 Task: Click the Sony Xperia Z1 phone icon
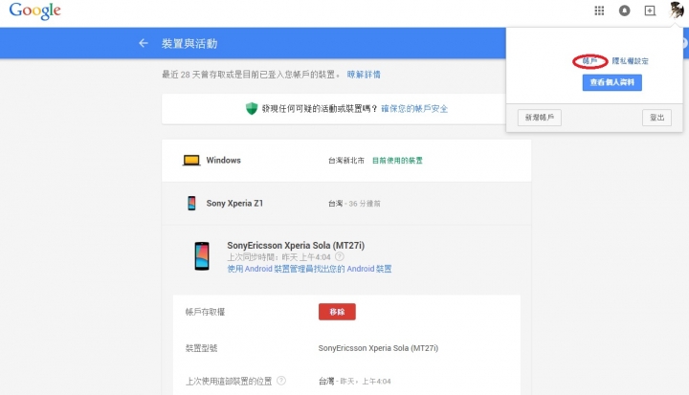click(191, 203)
